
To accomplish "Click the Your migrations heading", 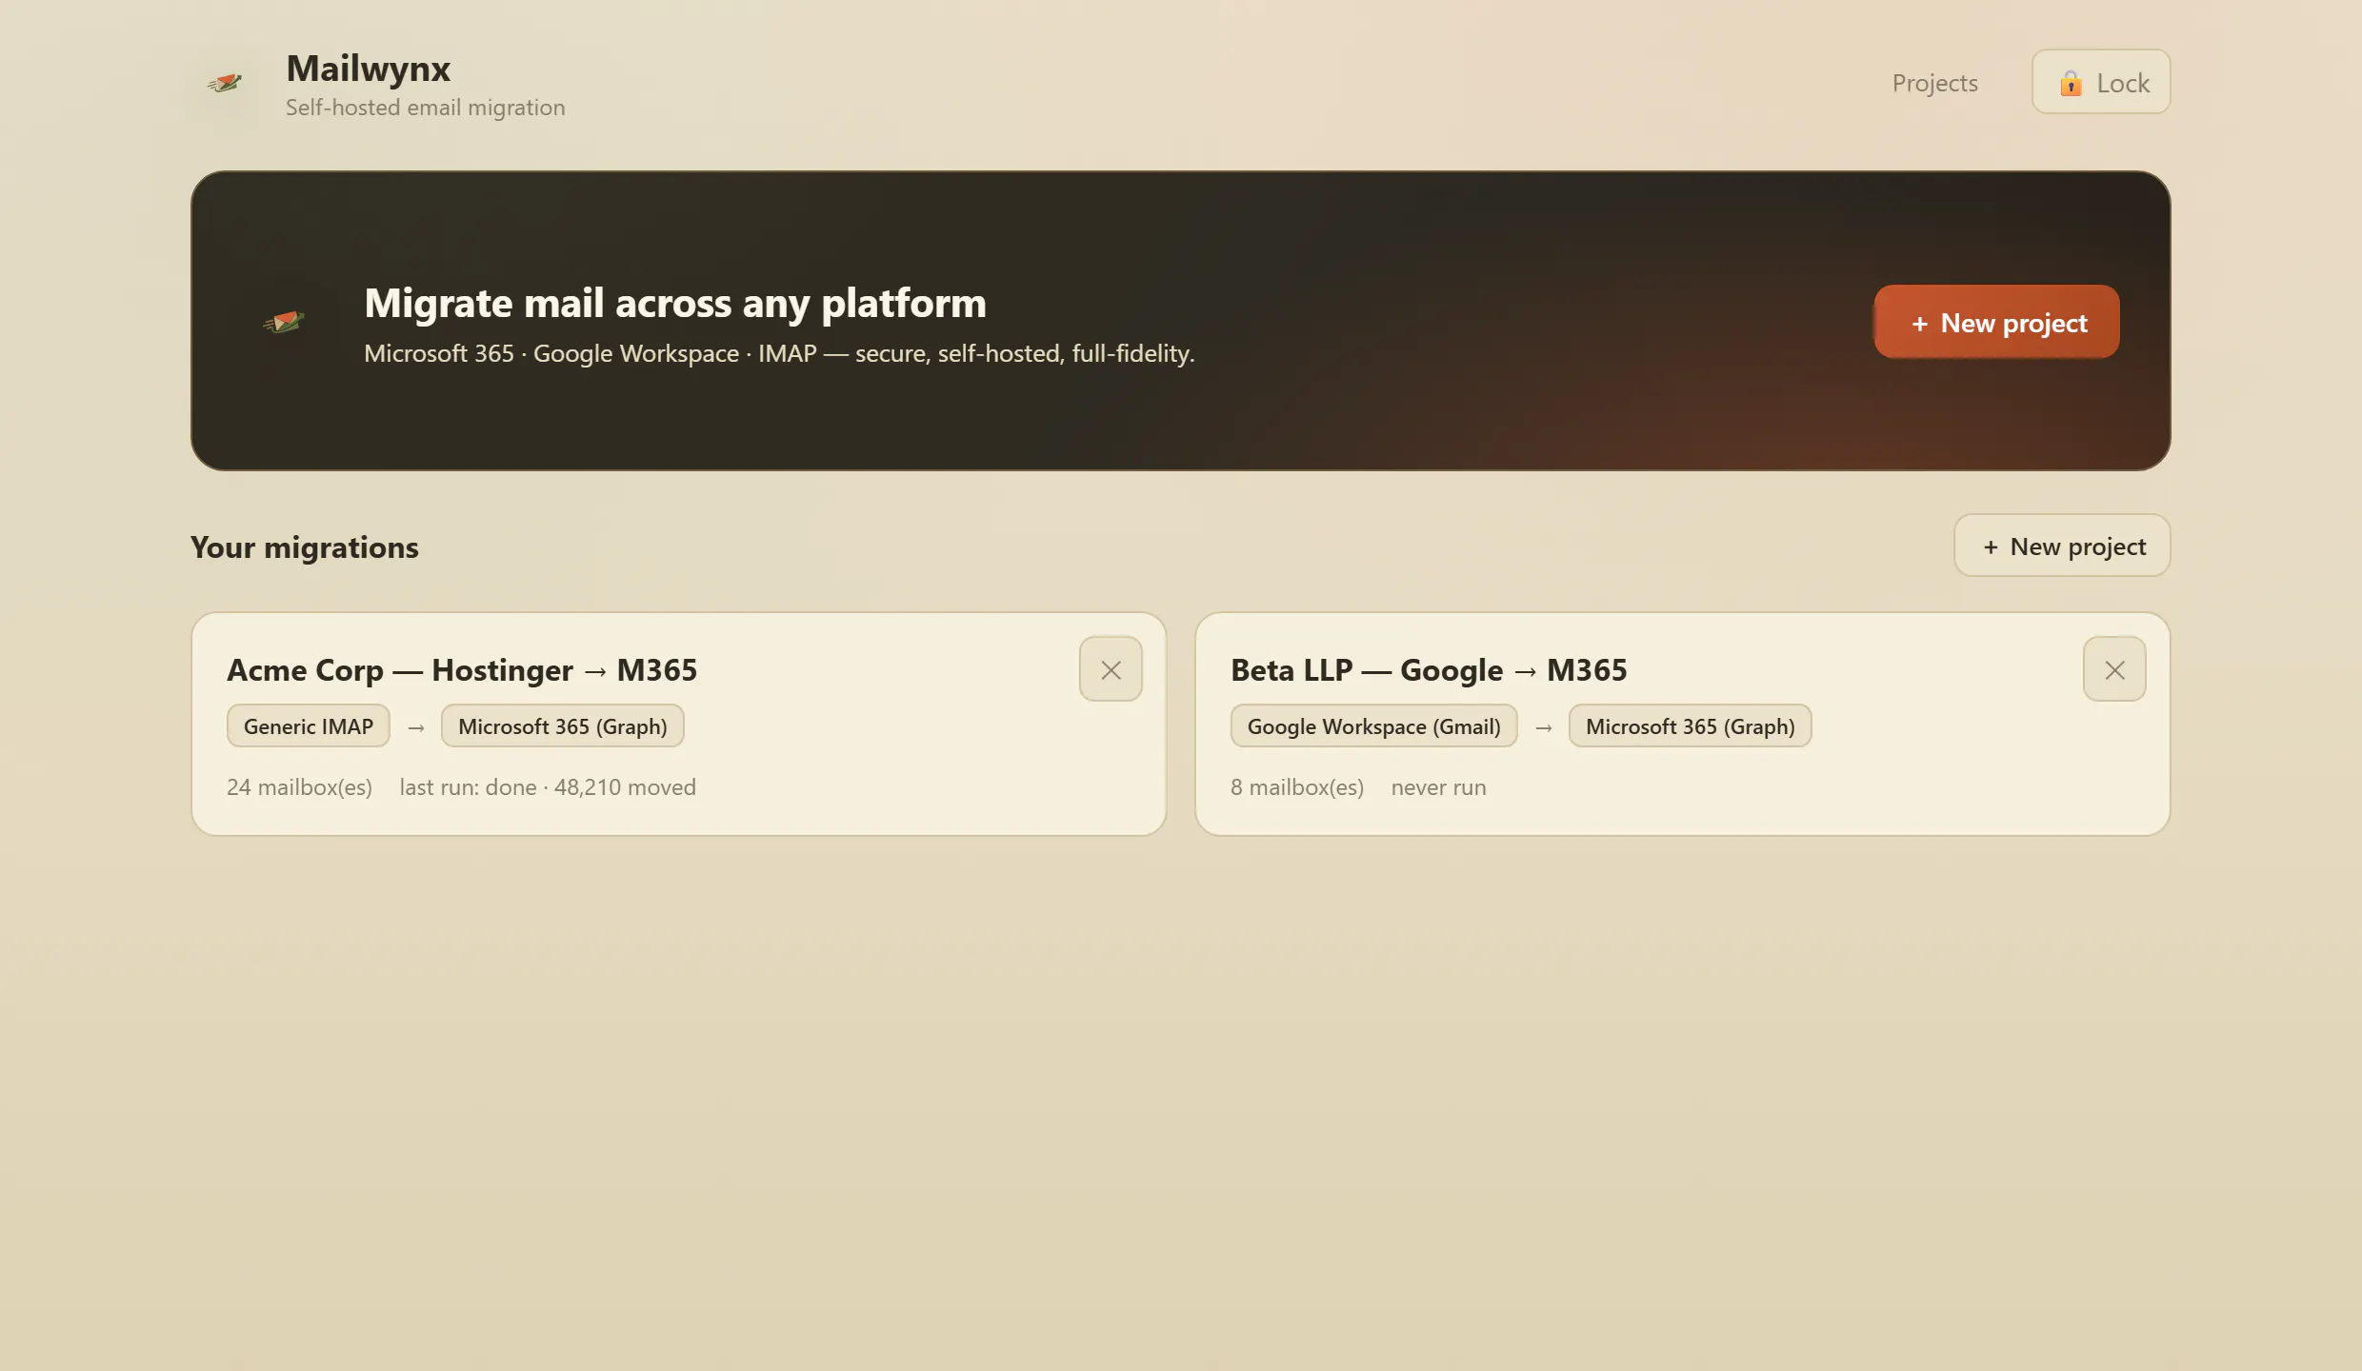I will pos(305,547).
